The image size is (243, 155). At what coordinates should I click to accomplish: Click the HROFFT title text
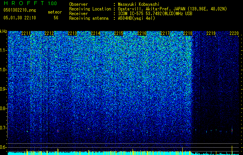[x=24, y=3]
